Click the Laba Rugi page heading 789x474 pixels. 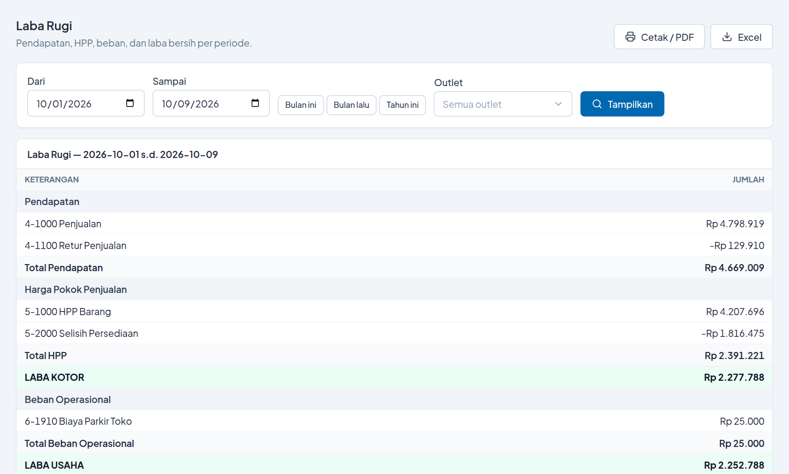(44, 26)
